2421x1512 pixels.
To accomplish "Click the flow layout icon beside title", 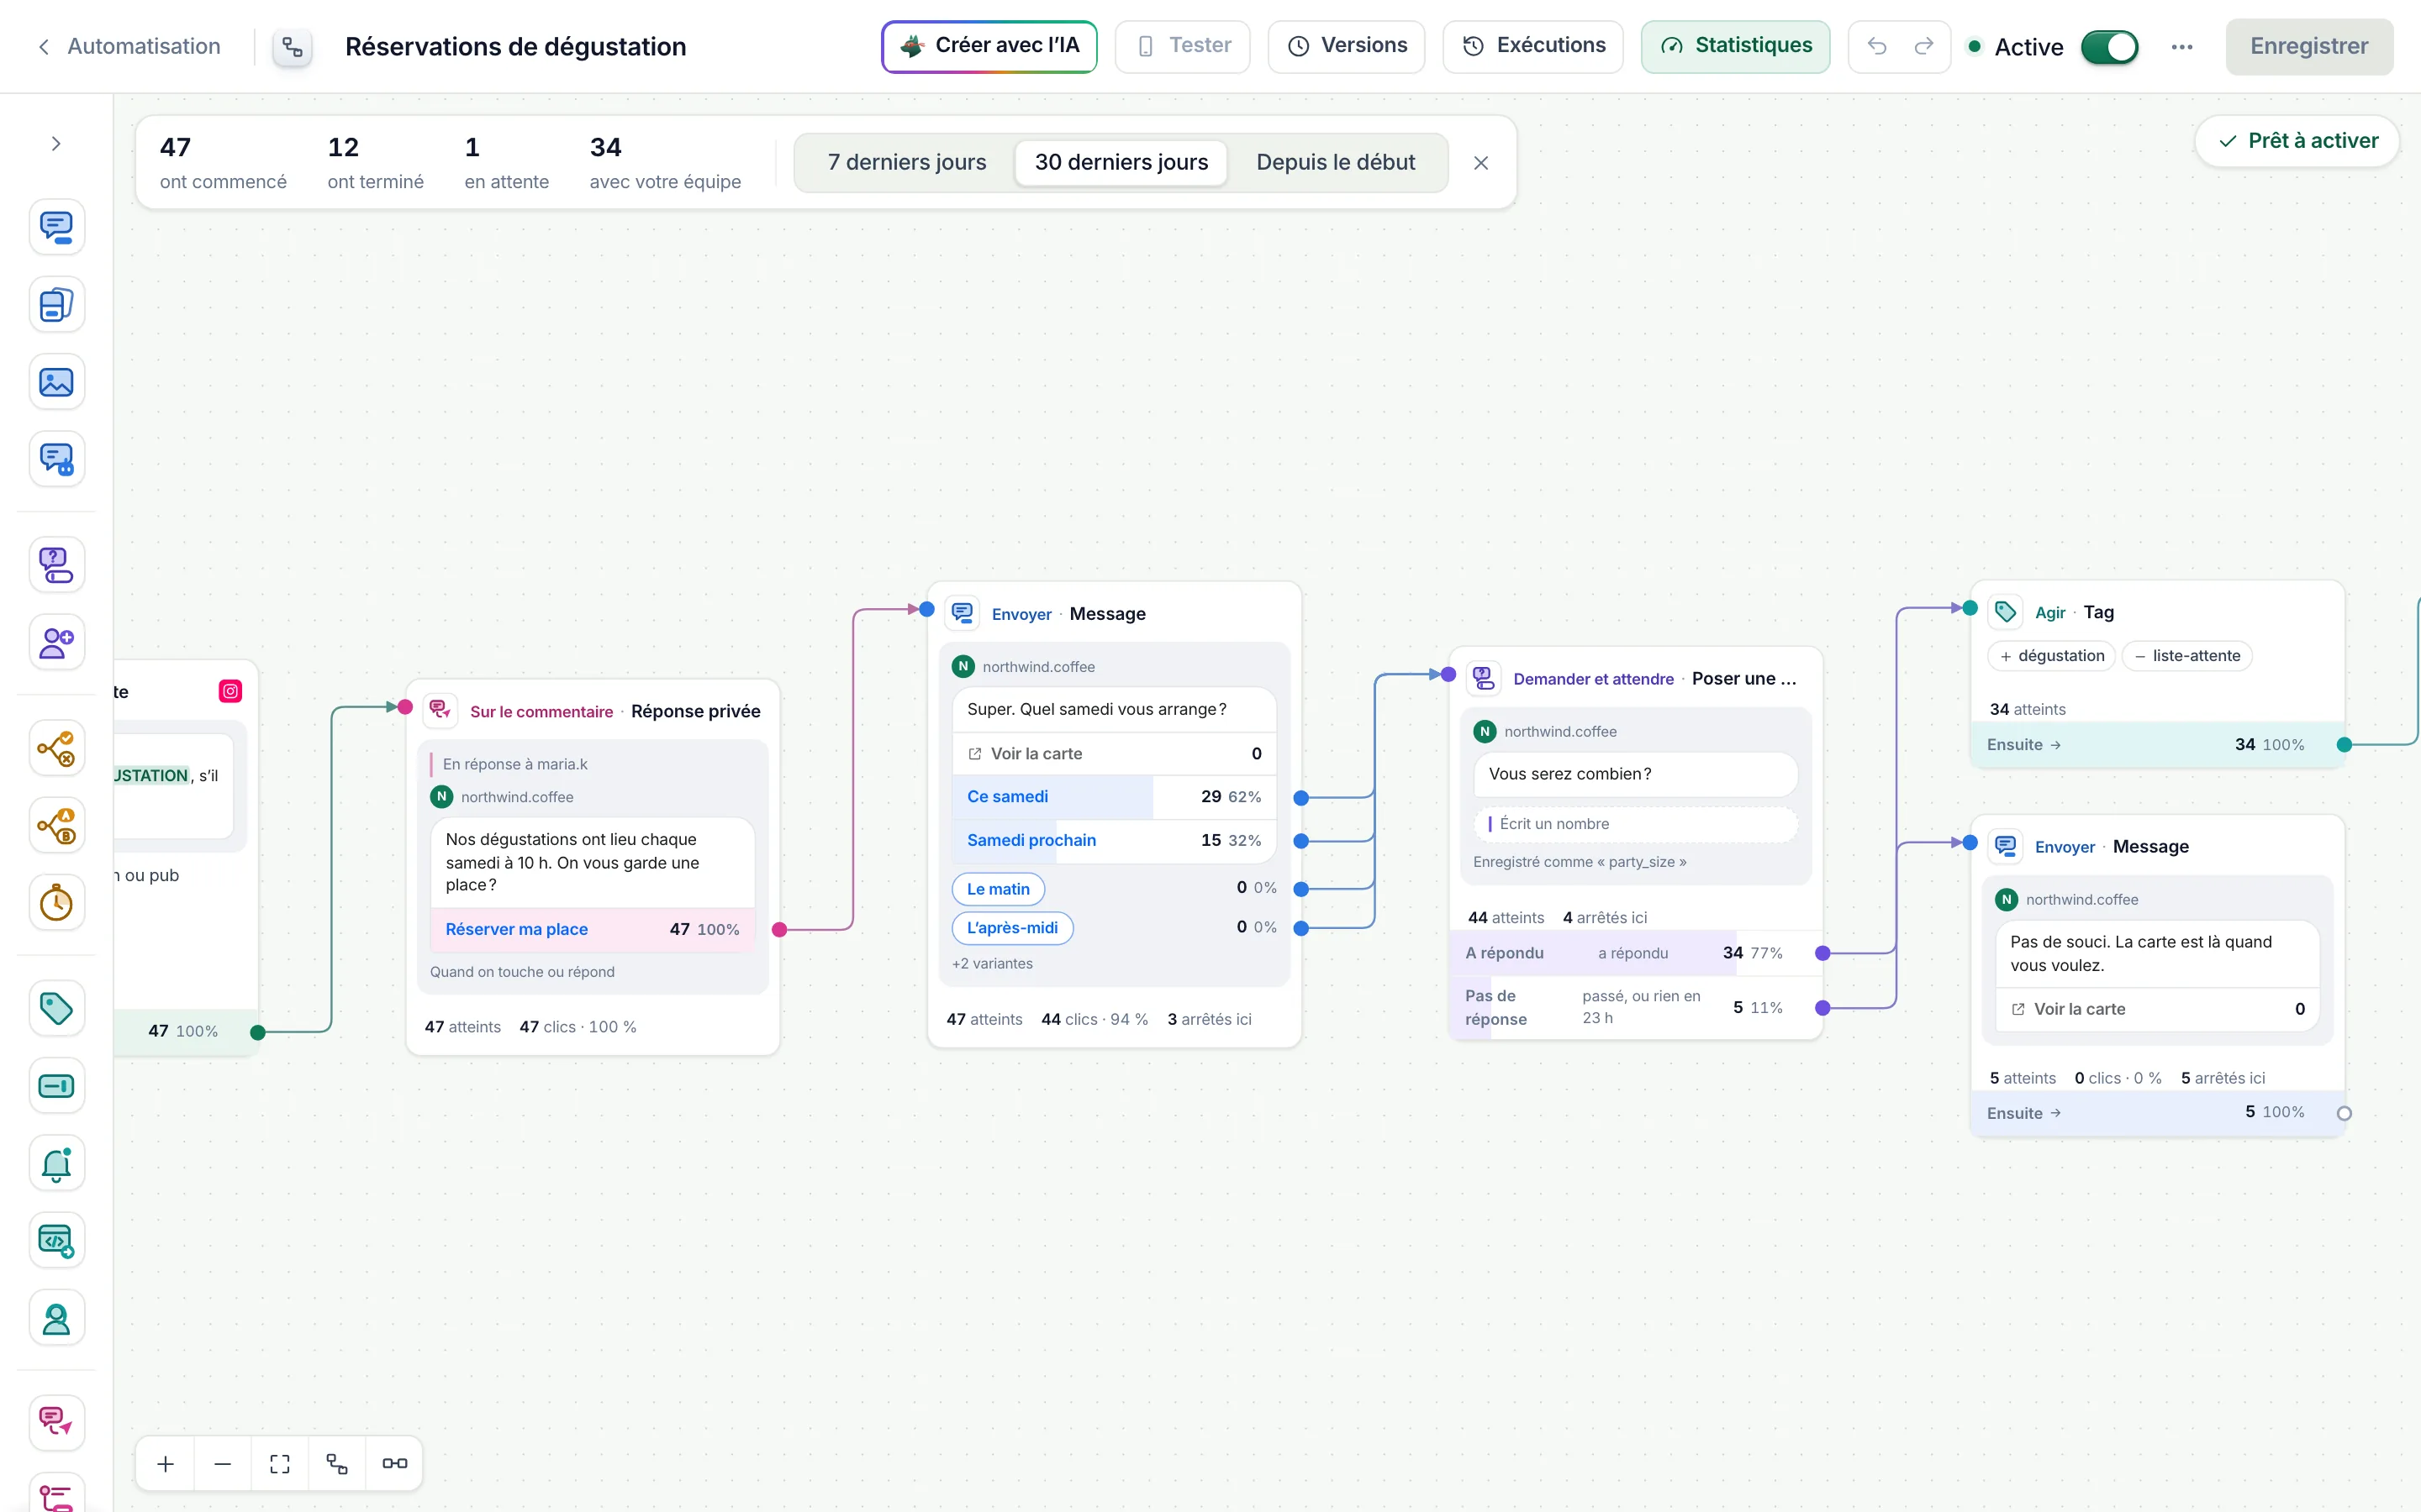I will [293, 47].
